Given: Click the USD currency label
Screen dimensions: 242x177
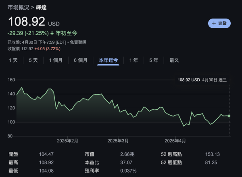Looking at the screenshot, I should click(54, 24).
